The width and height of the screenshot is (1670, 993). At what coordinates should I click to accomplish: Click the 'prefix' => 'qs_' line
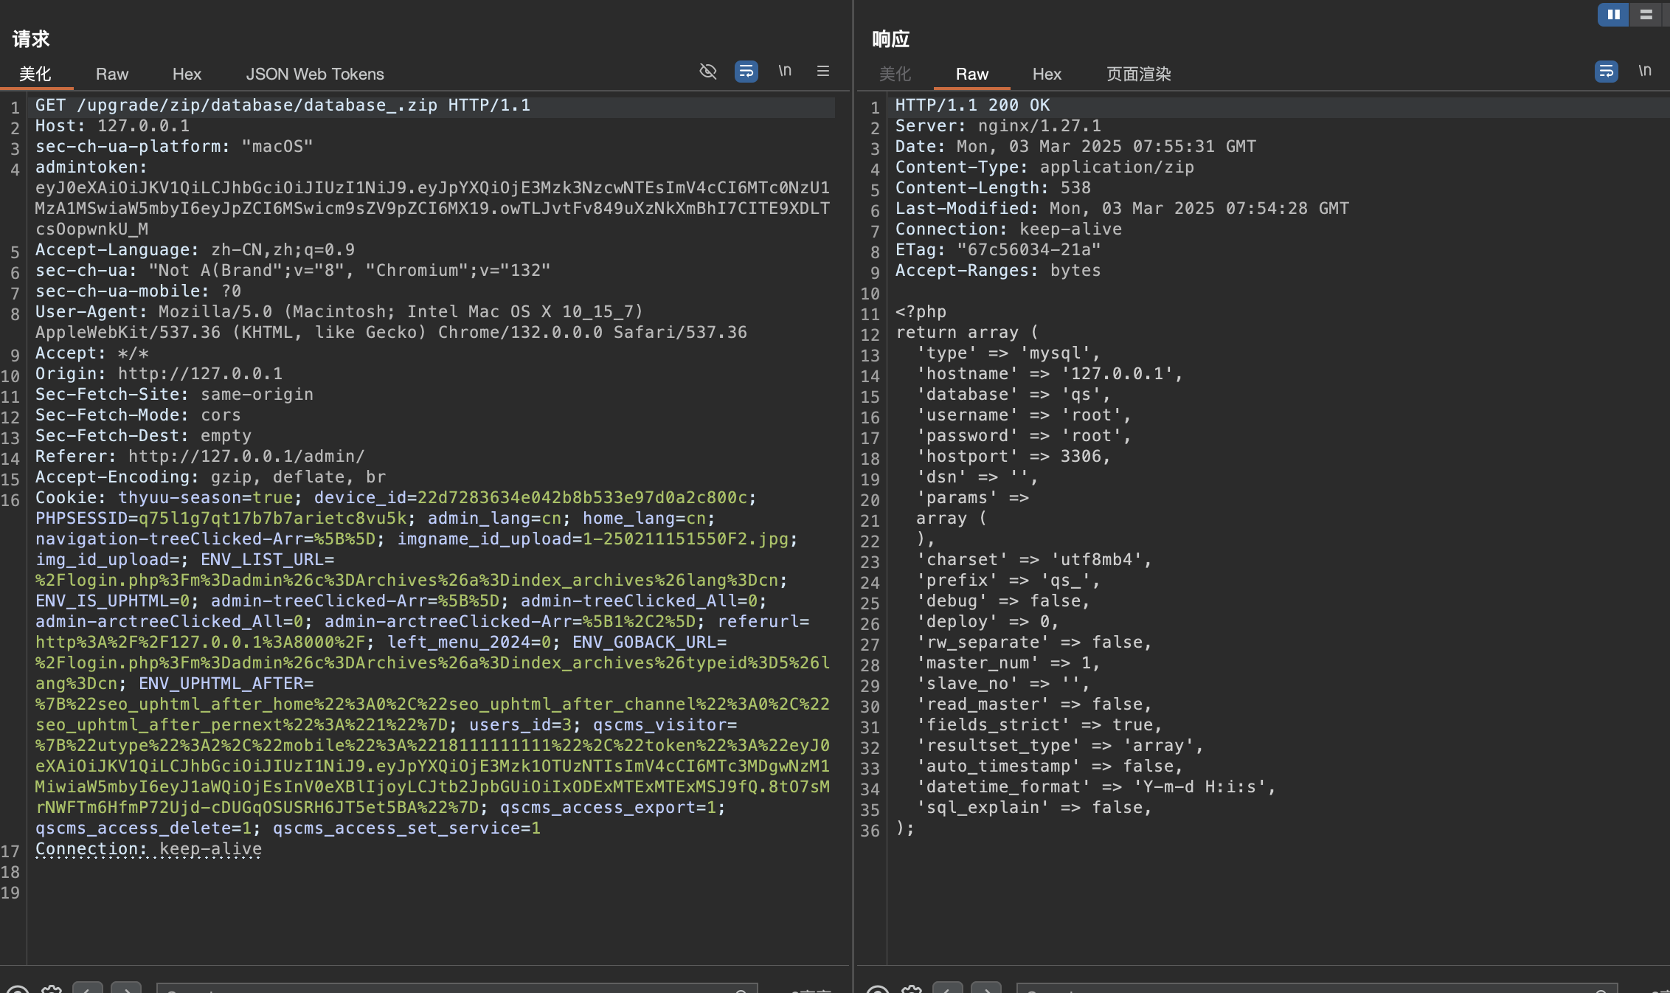pos(1008,581)
